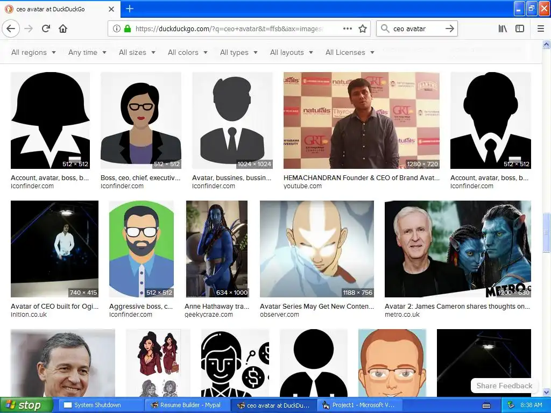Open HEMACHANDRAN Founder & CEO video thumbnail
The image size is (551, 413).
tap(361, 120)
